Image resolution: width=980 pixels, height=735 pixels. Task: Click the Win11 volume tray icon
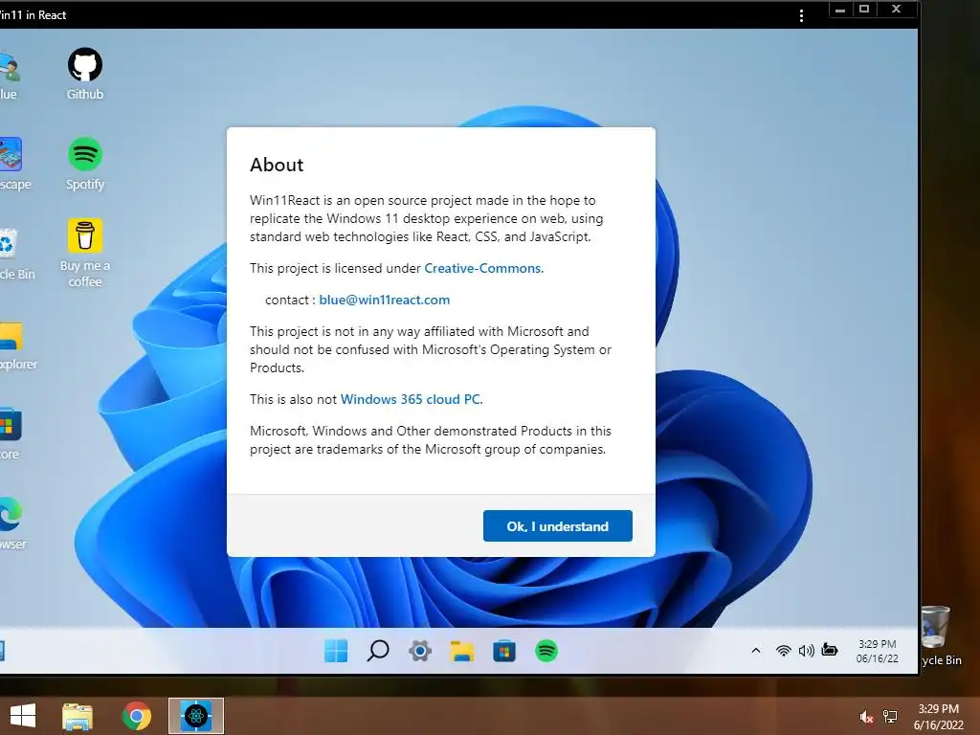[806, 651]
